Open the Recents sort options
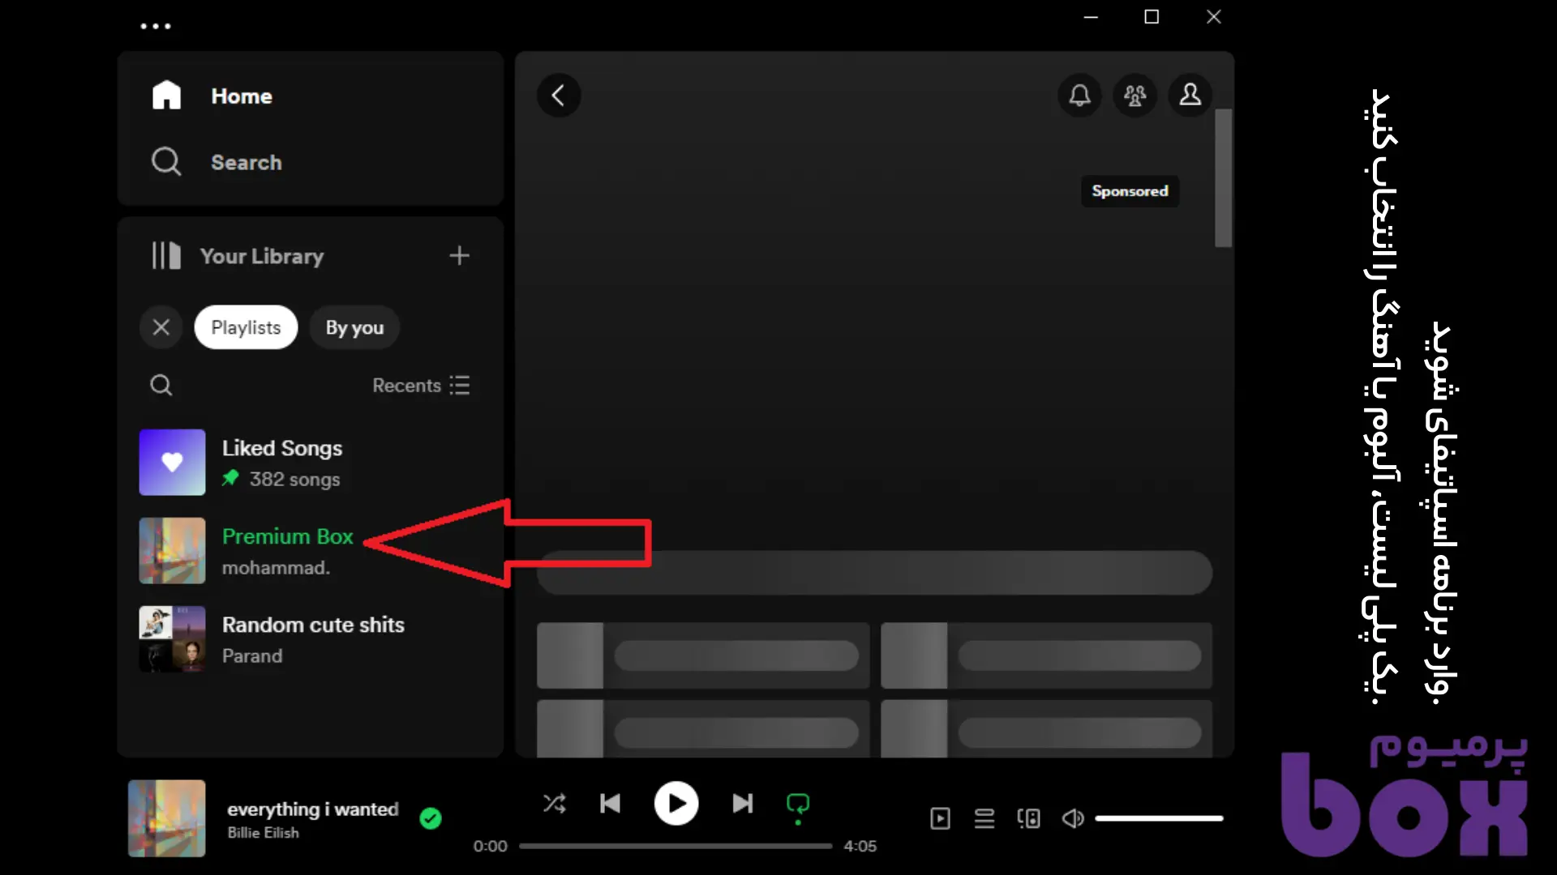The image size is (1557, 875). pos(421,385)
